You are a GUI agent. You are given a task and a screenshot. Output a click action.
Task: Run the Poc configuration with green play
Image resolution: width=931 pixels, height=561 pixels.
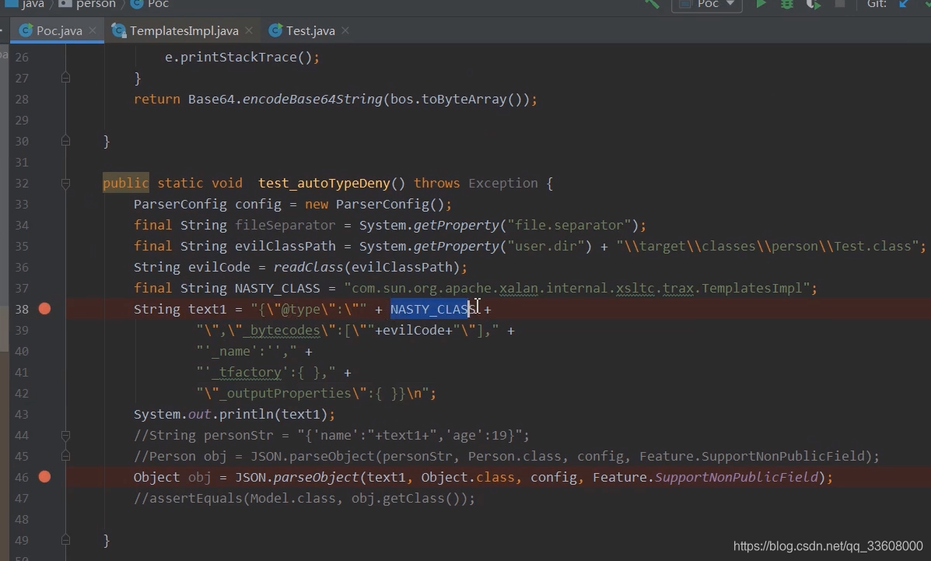(x=761, y=4)
